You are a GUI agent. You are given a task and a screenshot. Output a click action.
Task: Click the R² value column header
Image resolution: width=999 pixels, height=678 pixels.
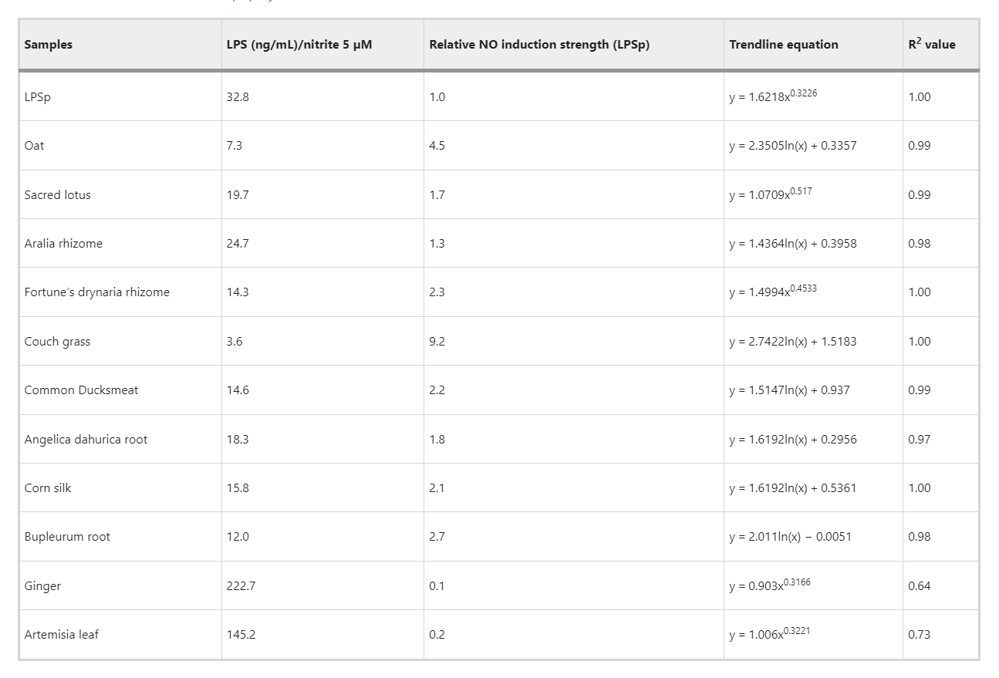click(932, 45)
